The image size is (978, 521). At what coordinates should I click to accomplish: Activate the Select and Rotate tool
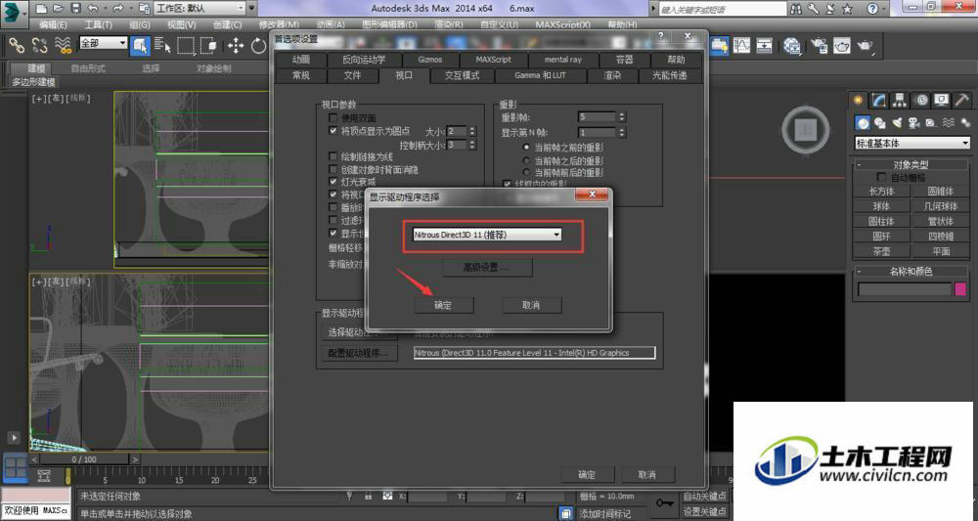coord(258,46)
